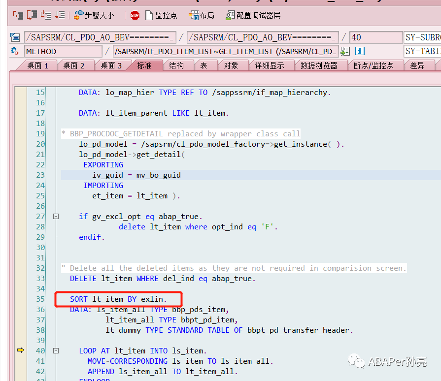
Task: Switch to the 桌面 3 tab
Action: [x=111, y=66]
